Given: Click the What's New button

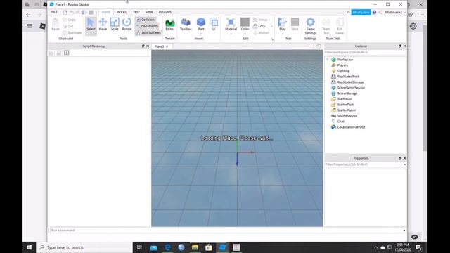Looking at the screenshot, I should (x=361, y=13).
